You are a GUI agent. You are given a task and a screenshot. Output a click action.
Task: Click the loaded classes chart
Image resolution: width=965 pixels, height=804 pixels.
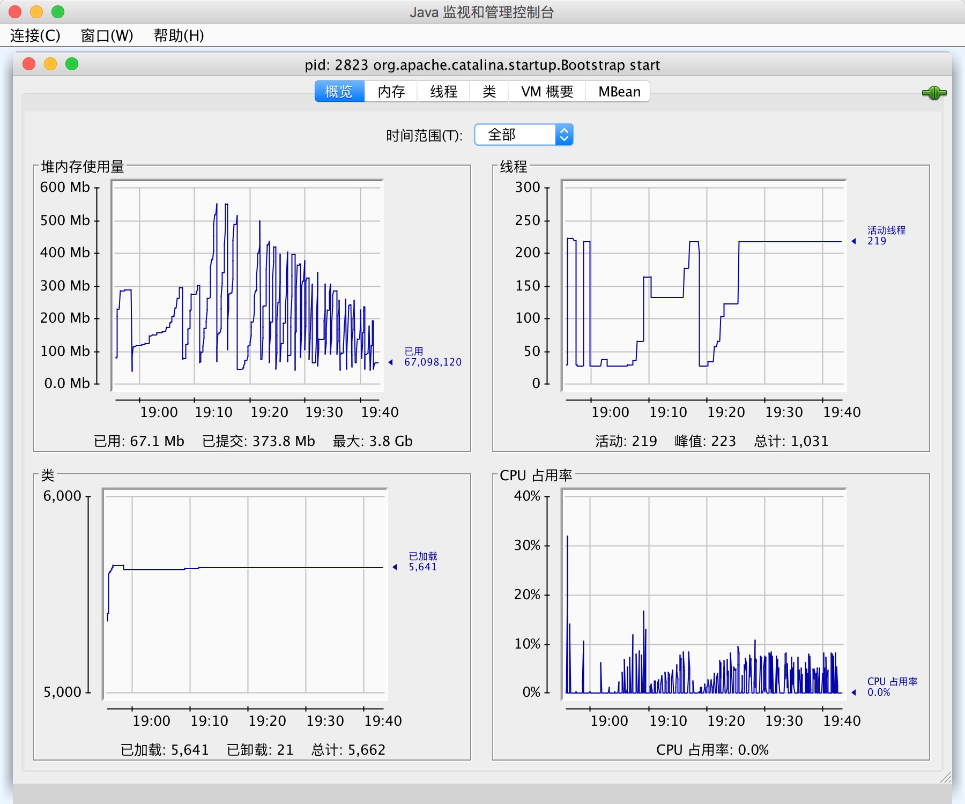pyautogui.click(x=245, y=594)
